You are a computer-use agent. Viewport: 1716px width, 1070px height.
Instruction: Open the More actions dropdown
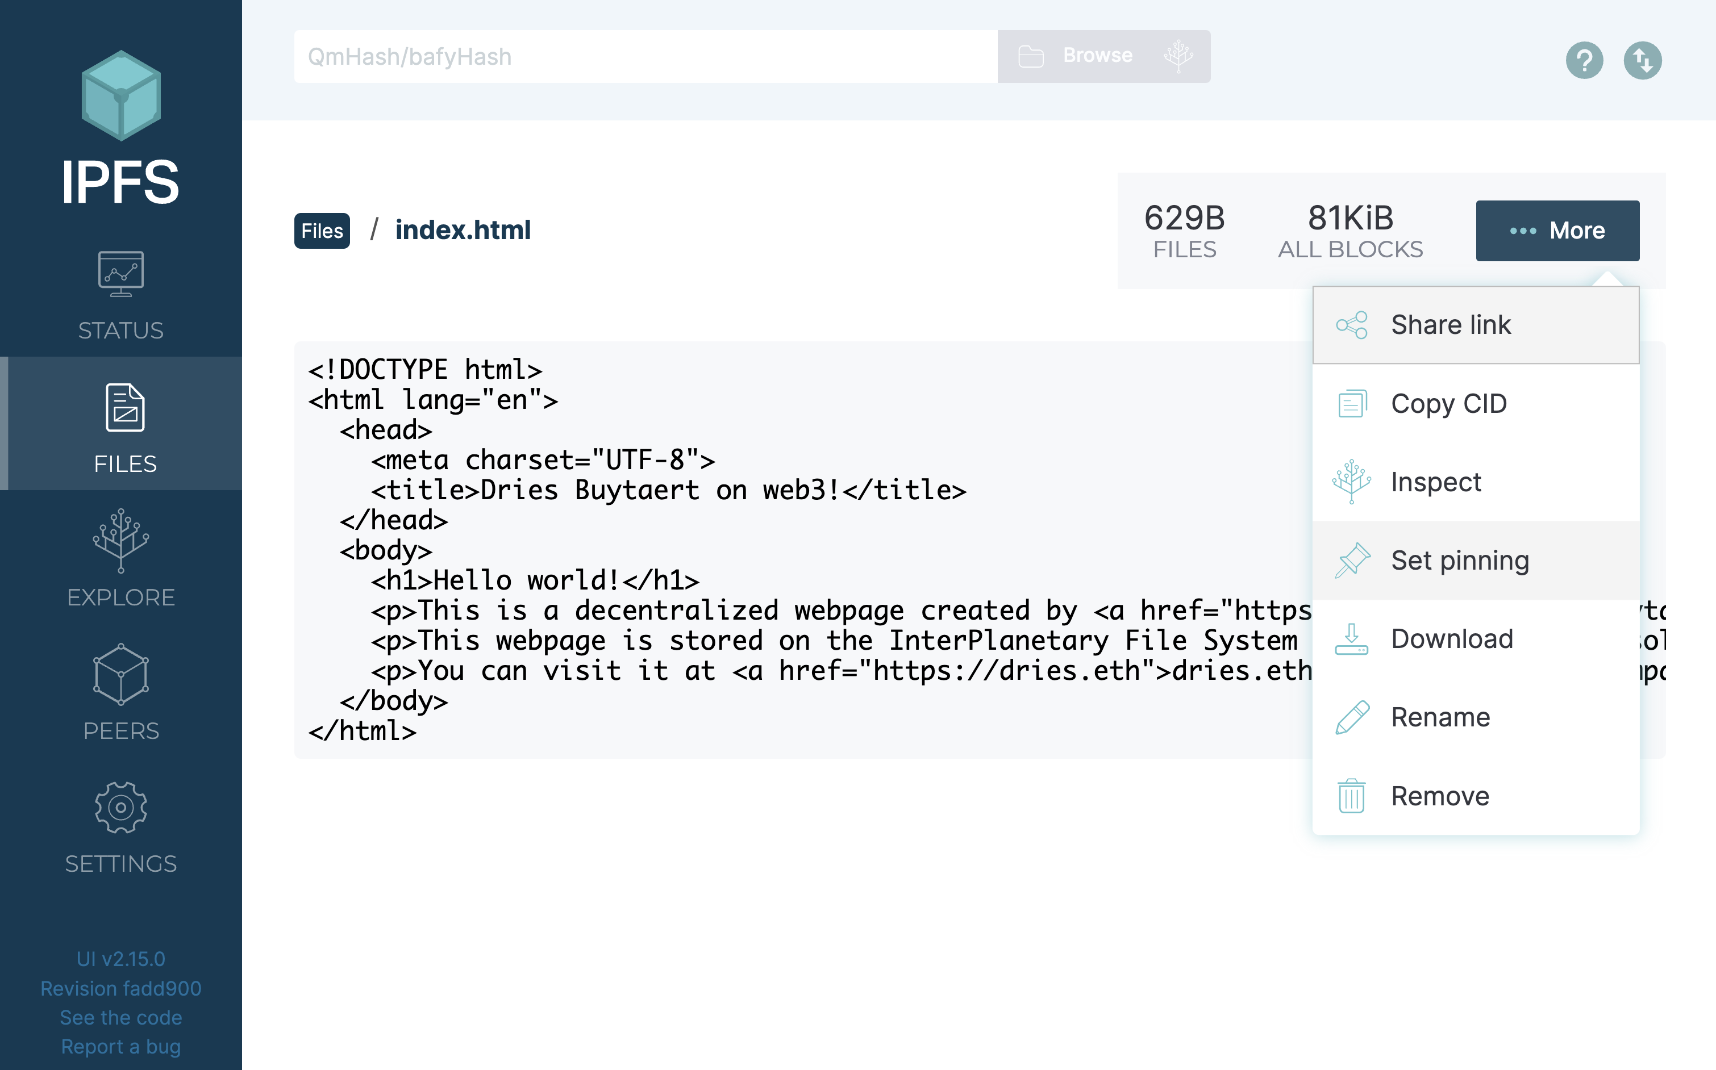click(1557, 230)
